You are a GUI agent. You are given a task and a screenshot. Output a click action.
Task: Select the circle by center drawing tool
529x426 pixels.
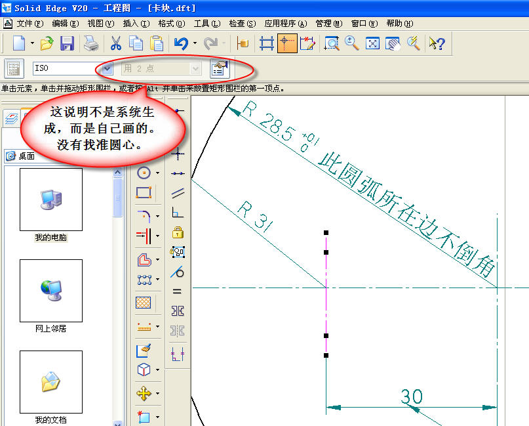click(x=144, y=173)
